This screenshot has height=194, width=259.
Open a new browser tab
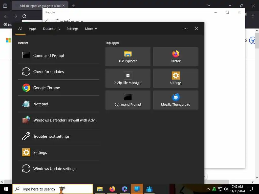[x=73, y=6]
